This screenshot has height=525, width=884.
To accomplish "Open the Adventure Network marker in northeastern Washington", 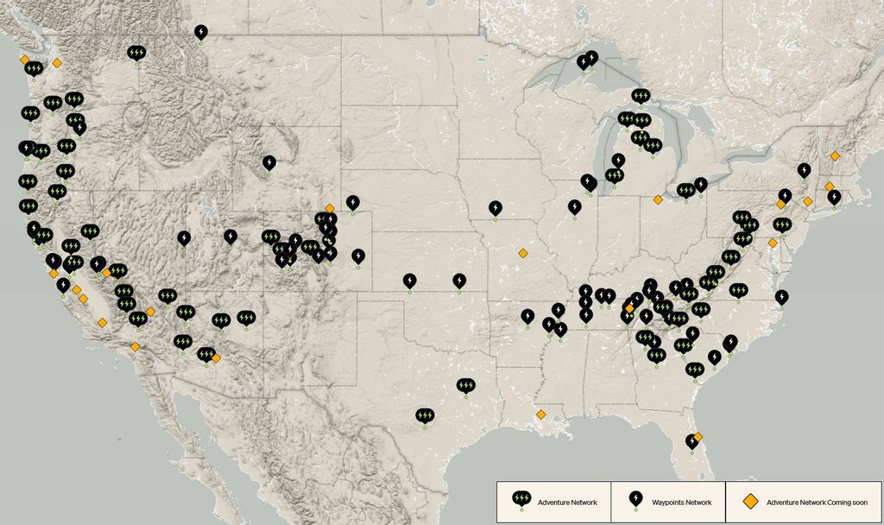I will 136,54.
